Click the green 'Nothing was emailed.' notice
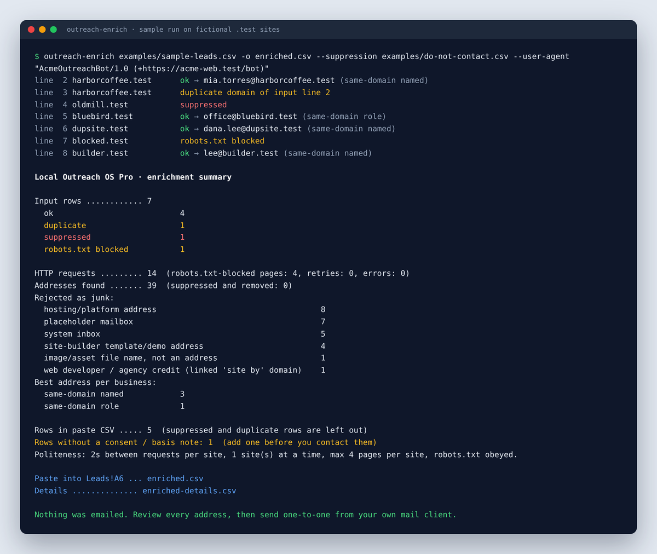The width and height of the screenshot is (657, 554). pos(245,515)
